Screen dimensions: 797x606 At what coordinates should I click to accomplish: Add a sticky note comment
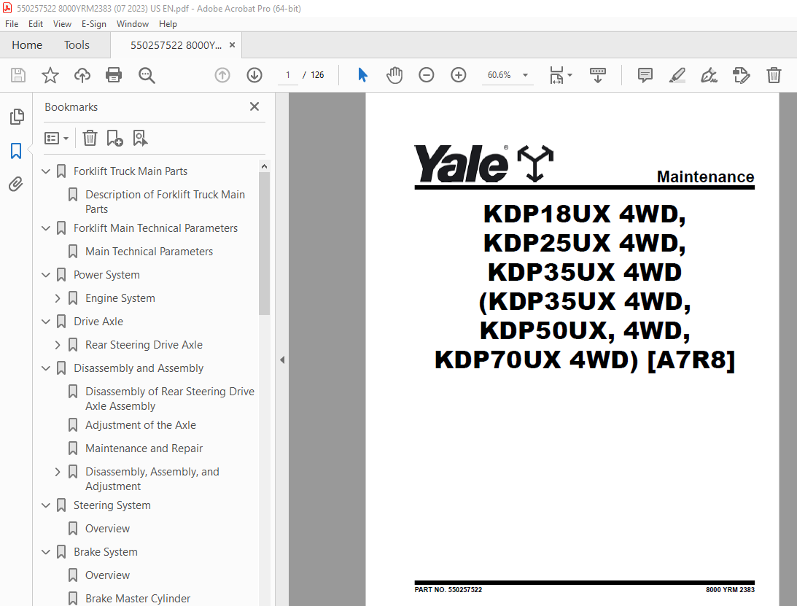pos(645,75)
